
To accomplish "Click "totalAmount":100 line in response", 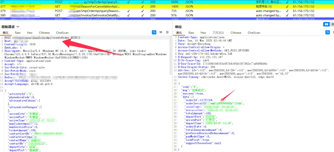I will click(198, 113).
